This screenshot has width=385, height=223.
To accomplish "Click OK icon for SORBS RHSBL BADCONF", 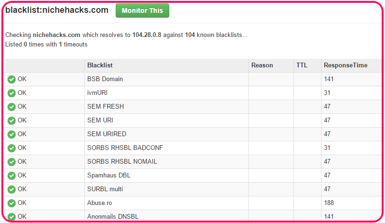I will (11, 148).
